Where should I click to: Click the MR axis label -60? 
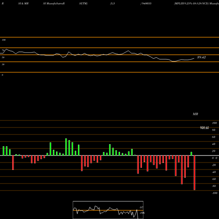point(214,179)
